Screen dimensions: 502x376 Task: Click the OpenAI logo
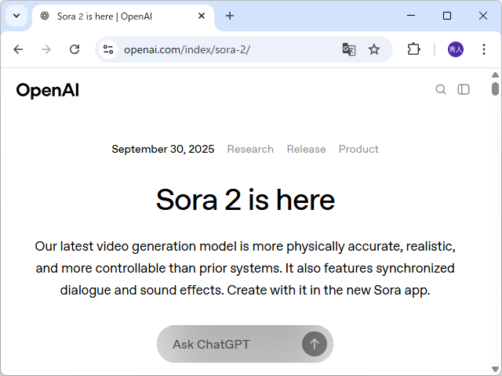47,90
